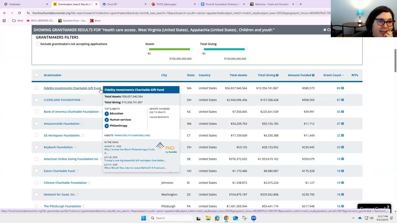397x223 pixels.
Task: Sort table by State column header
Action: coord(190,75)
